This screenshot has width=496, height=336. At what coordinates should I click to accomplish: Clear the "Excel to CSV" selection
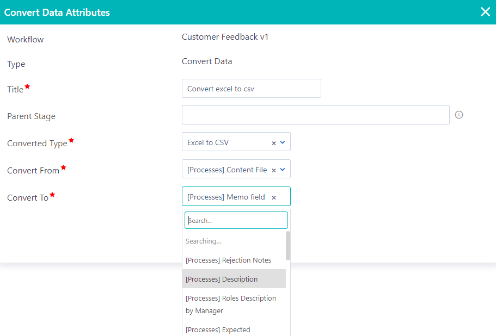point(273,141)
